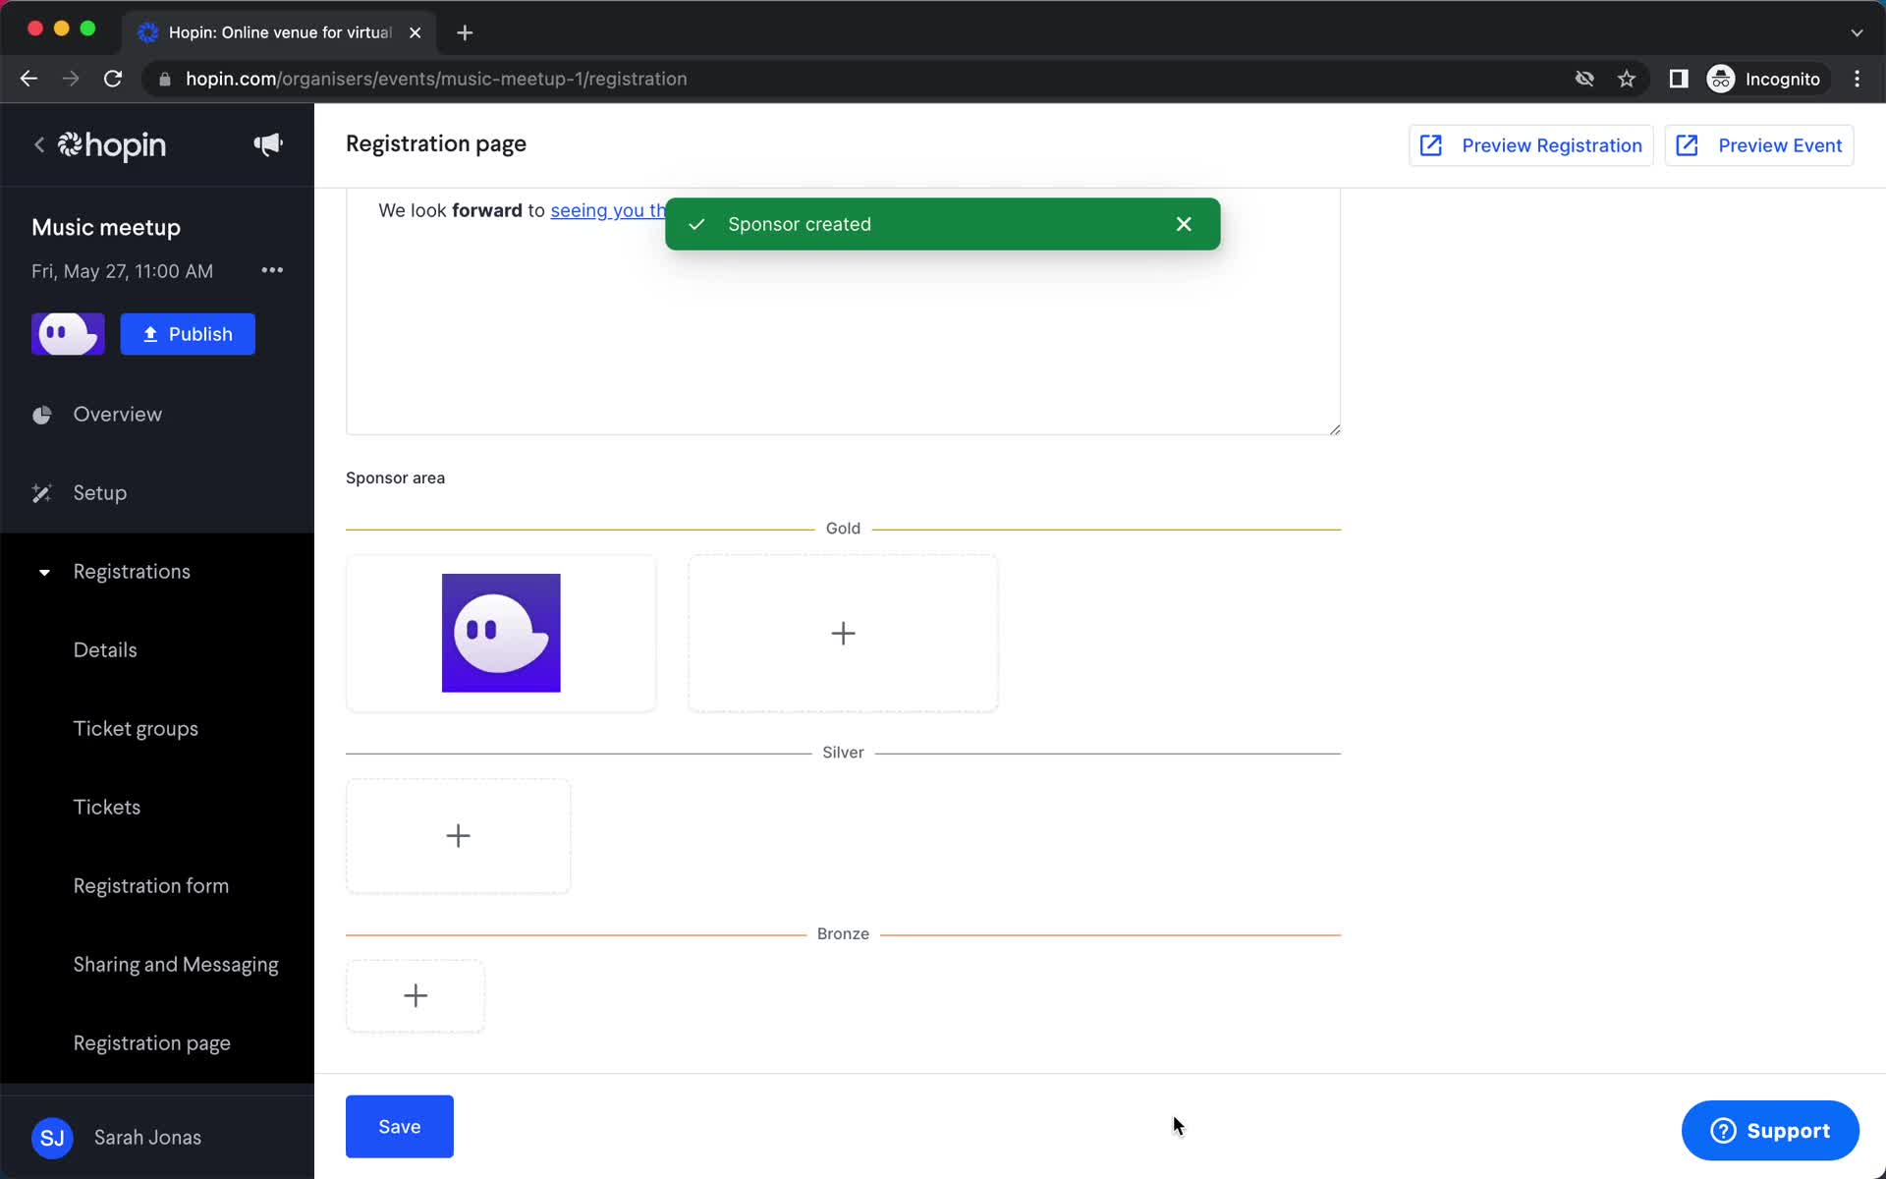Image resolution: width=1886 pixels, height=1179 pixels.
Task: Navigate back using the left arrow chevron
Action: (x=38, y=144)
